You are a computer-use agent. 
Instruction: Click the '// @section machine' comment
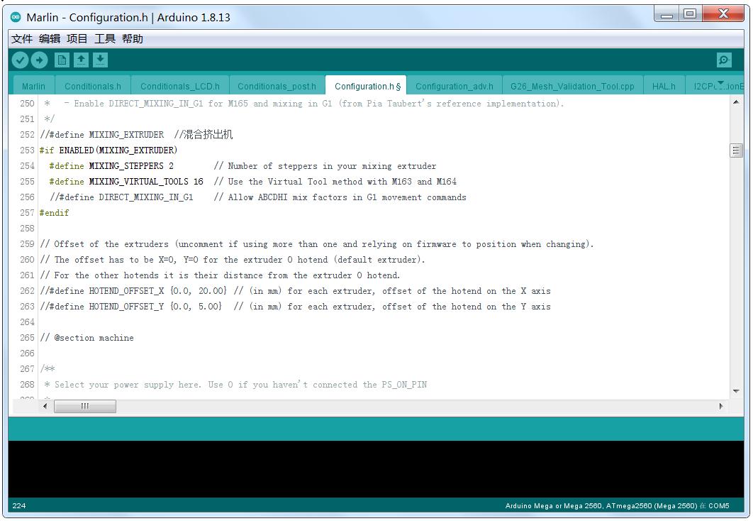tap(87, 338)
